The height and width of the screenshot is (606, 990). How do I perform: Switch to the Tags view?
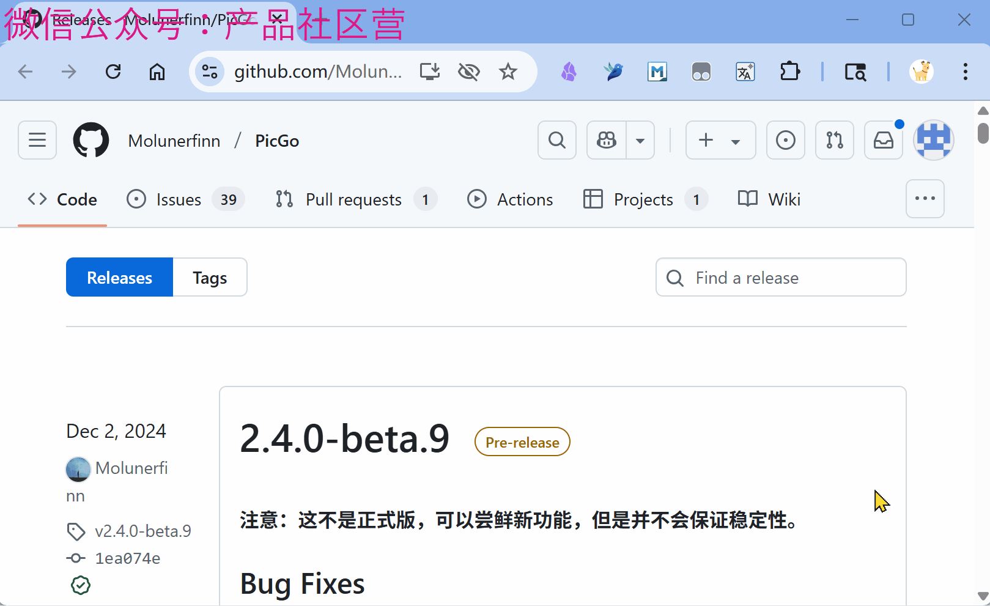click(210, 278)
